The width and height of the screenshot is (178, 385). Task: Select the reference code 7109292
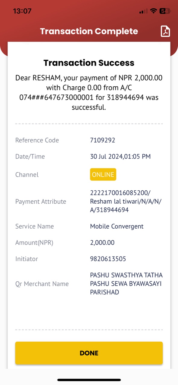(x=102, y=140)
